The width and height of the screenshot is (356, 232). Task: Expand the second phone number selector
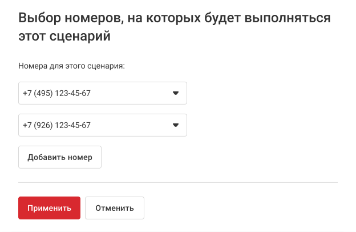point(103,125)
